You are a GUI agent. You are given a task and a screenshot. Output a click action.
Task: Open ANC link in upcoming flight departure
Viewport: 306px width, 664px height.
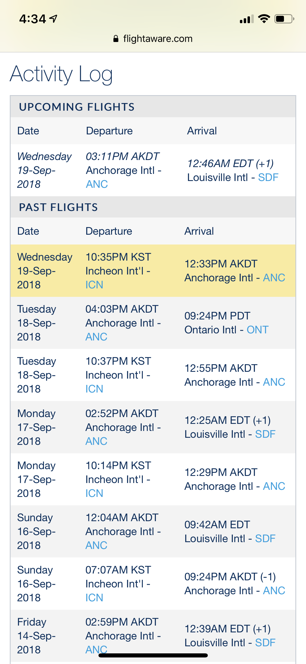(97, 184)
